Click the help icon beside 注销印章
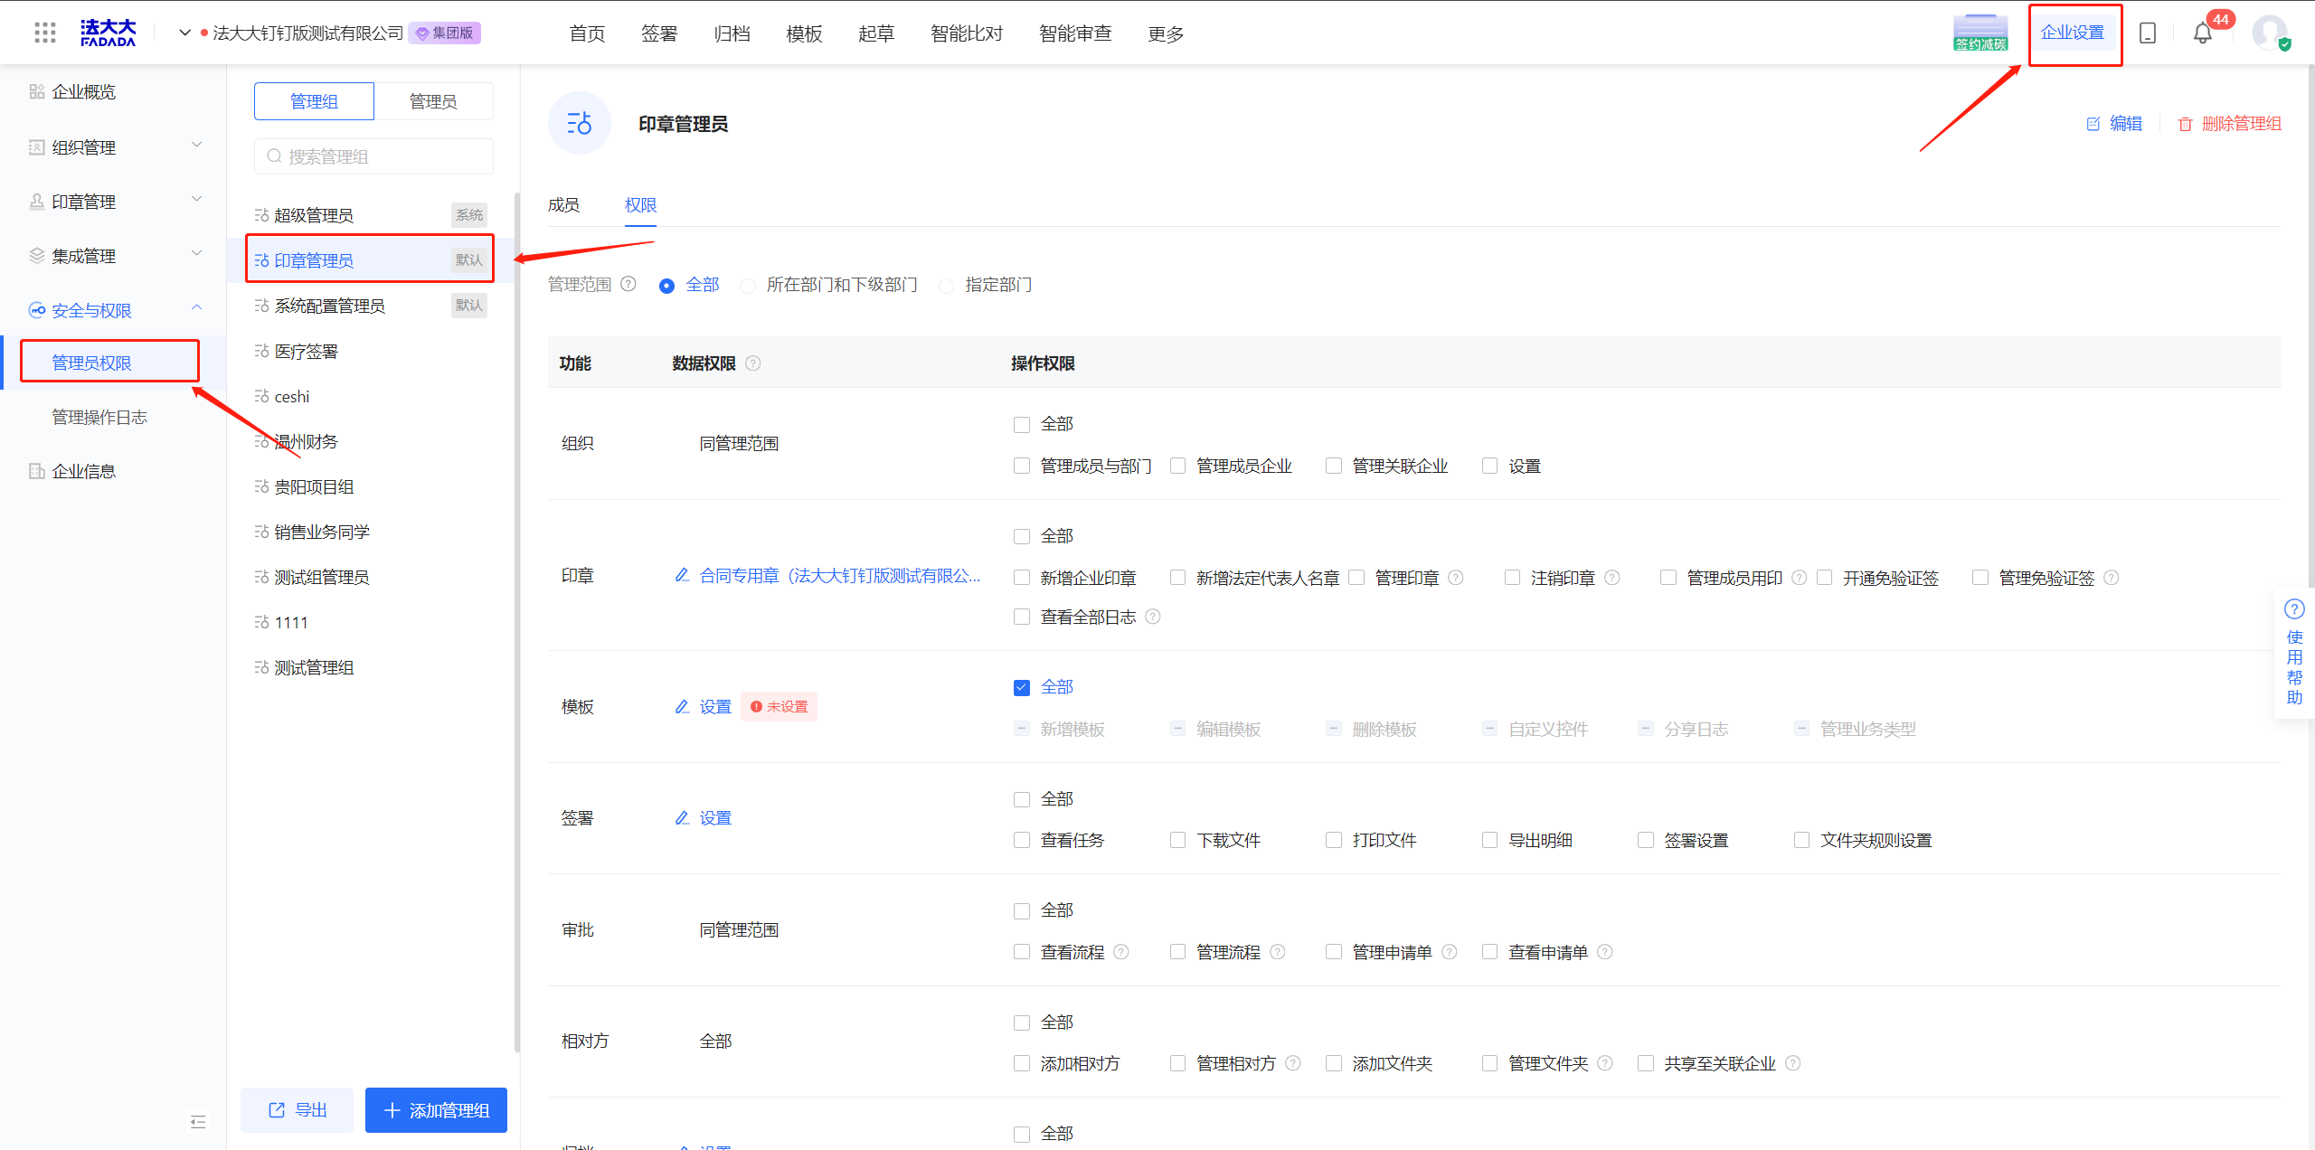This screenshot has width=2315, height=1150. (1612, 578)
